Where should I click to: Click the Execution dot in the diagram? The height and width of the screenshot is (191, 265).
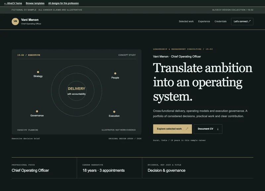(114, 112)
